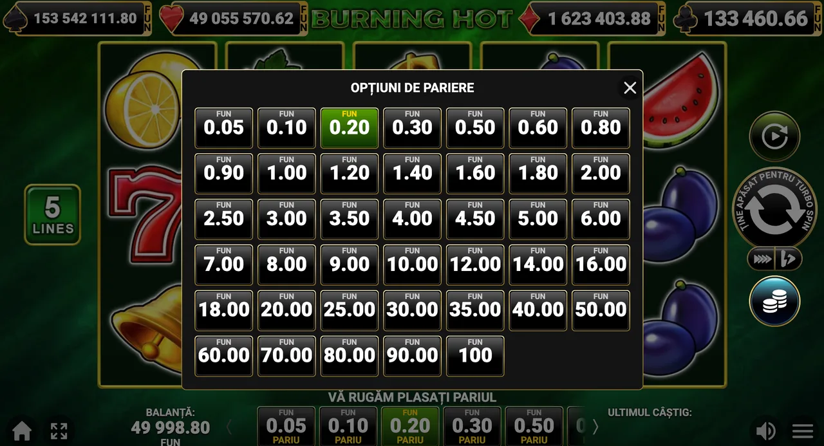
Task: Enable the lightning quick-spin toggle
Action: (788, 259)
